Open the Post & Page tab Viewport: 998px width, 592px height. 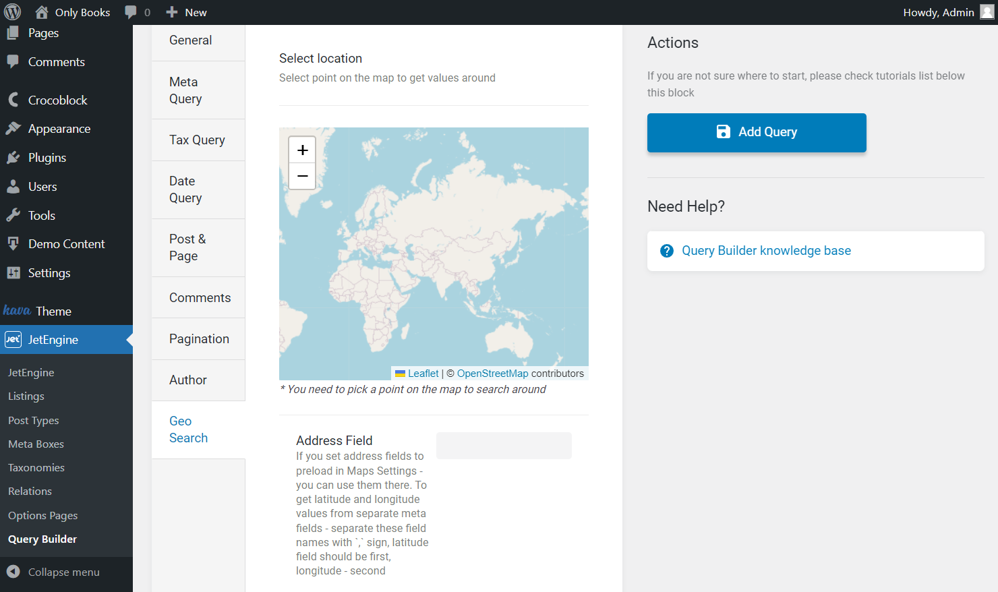click(198, 247)
